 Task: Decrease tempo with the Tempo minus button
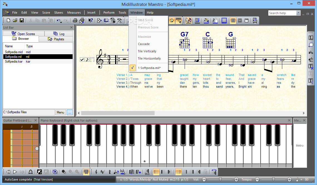[x=257, y=179]
